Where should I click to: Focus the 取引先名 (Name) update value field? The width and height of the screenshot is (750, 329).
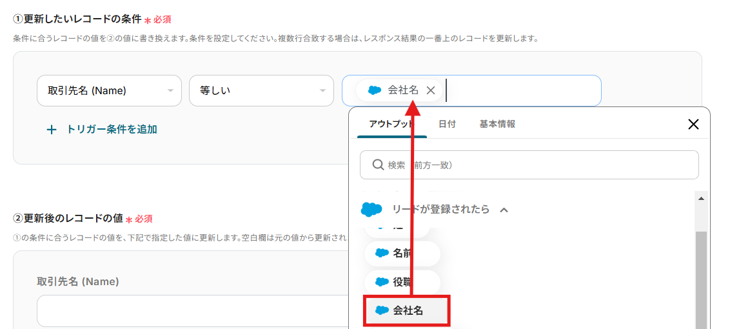193,311
